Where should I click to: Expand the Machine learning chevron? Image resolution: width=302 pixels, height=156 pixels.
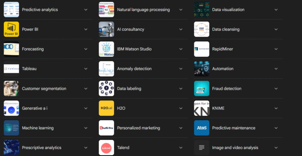click(x=86, y=128)
